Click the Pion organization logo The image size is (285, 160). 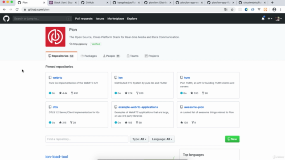coord(55,36)
